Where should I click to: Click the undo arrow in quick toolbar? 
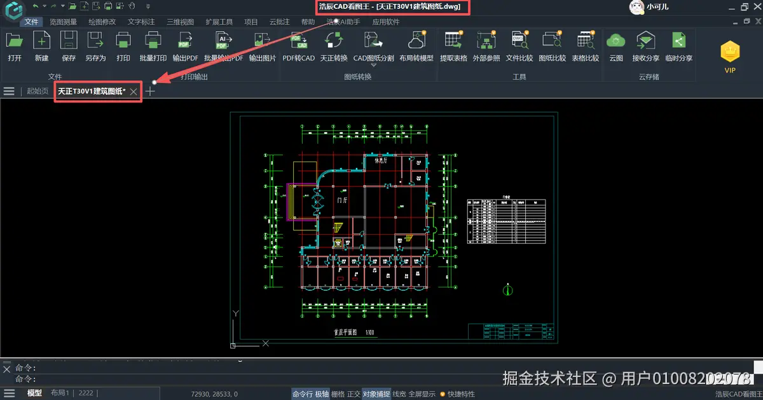[35, 6]
